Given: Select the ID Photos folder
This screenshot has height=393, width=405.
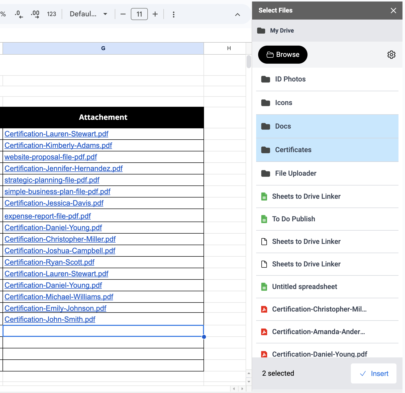Looking at the screenshot, I should coord(327,79).
